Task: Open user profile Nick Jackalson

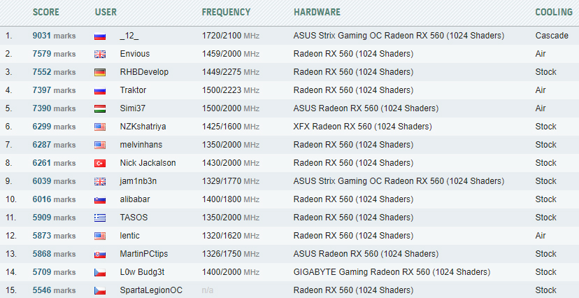Action: point(148,163)
